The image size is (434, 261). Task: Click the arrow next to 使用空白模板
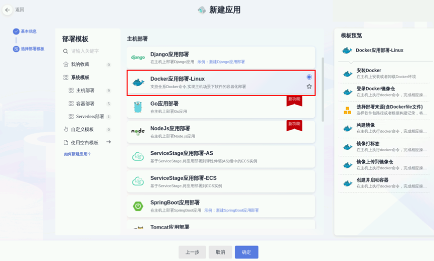(108, 142)
